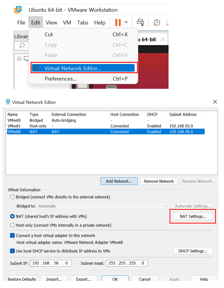
Task: Click the Add Network button
Action: point(119,181)
